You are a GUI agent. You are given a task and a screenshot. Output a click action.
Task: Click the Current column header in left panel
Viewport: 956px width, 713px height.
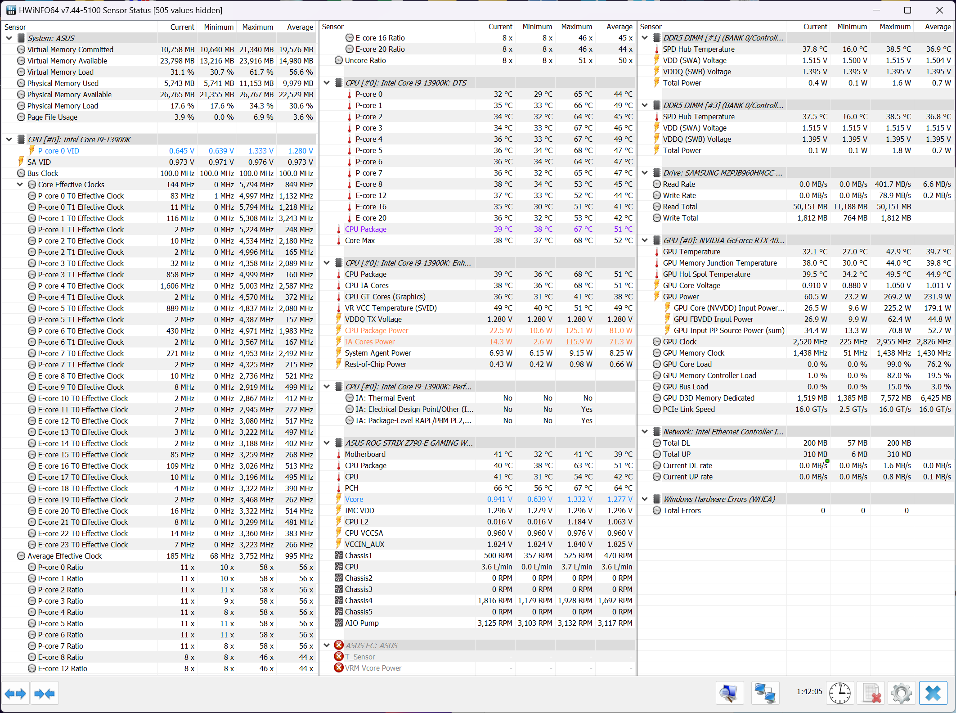(176, 27)
